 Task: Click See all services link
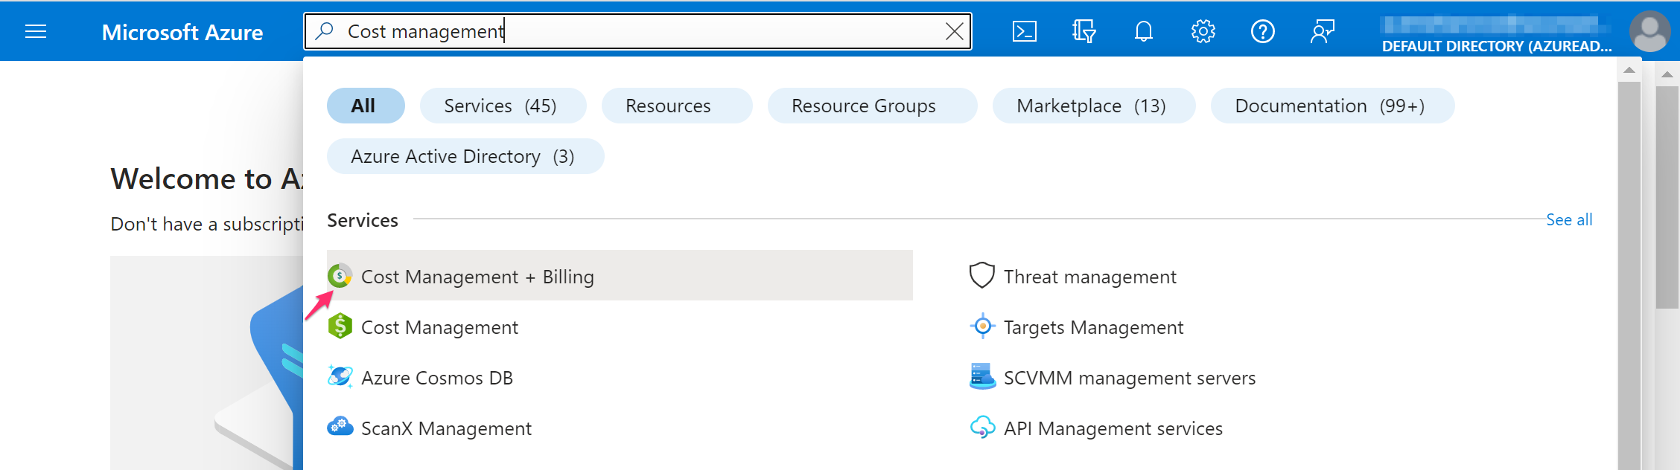(x=1568, y=220)
